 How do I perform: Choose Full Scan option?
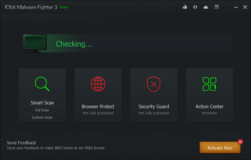pyautogui.click(x=42, y=110)
